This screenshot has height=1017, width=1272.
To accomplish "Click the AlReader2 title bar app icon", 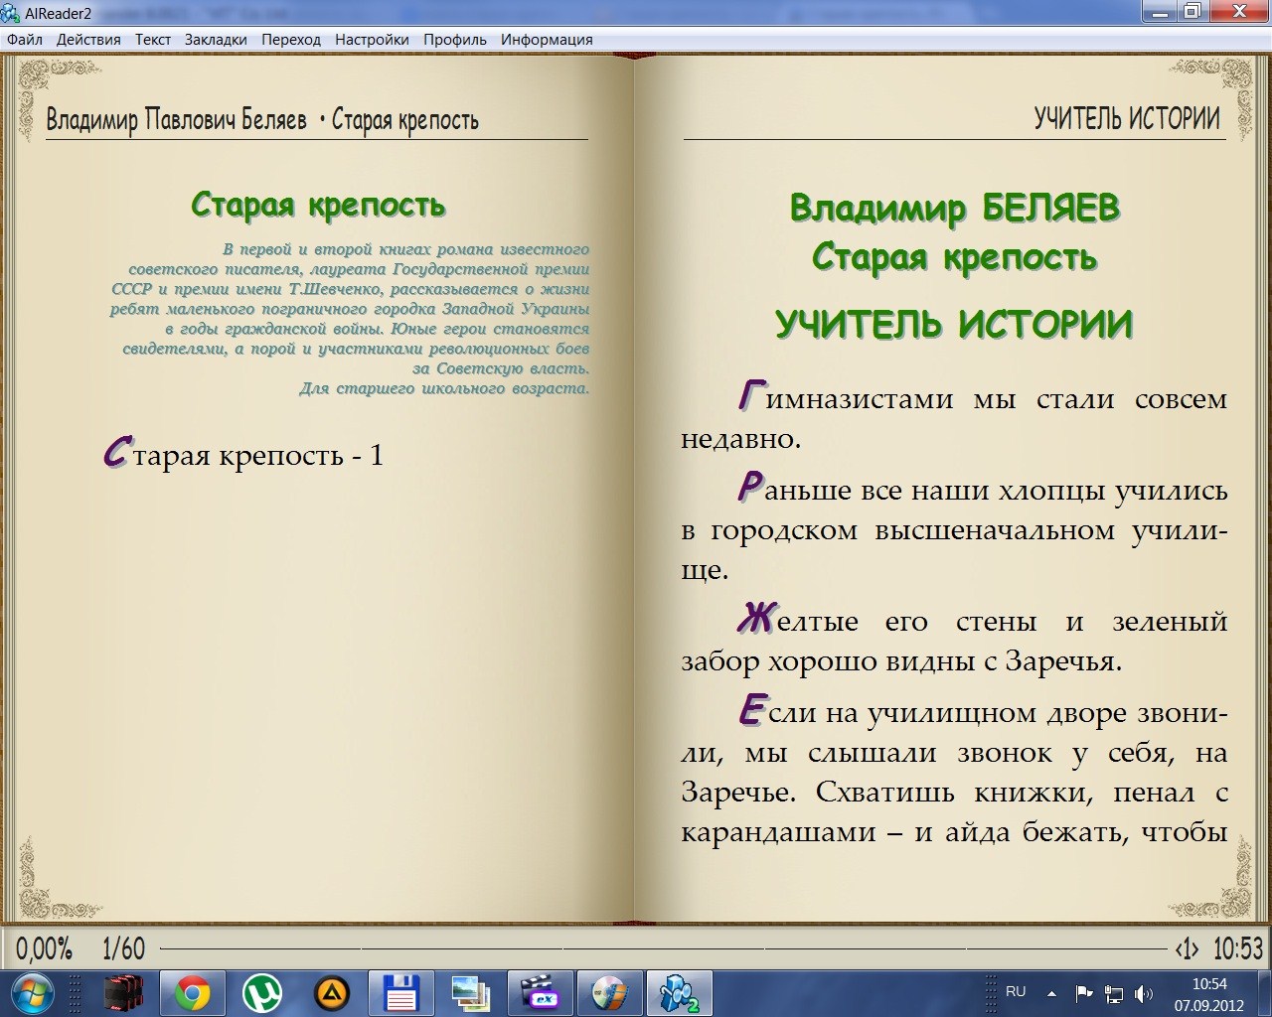I will pyautogui.click(x=11, y=13).
